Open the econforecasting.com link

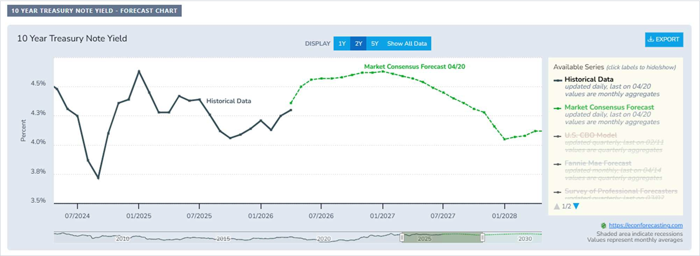(646, 225)
